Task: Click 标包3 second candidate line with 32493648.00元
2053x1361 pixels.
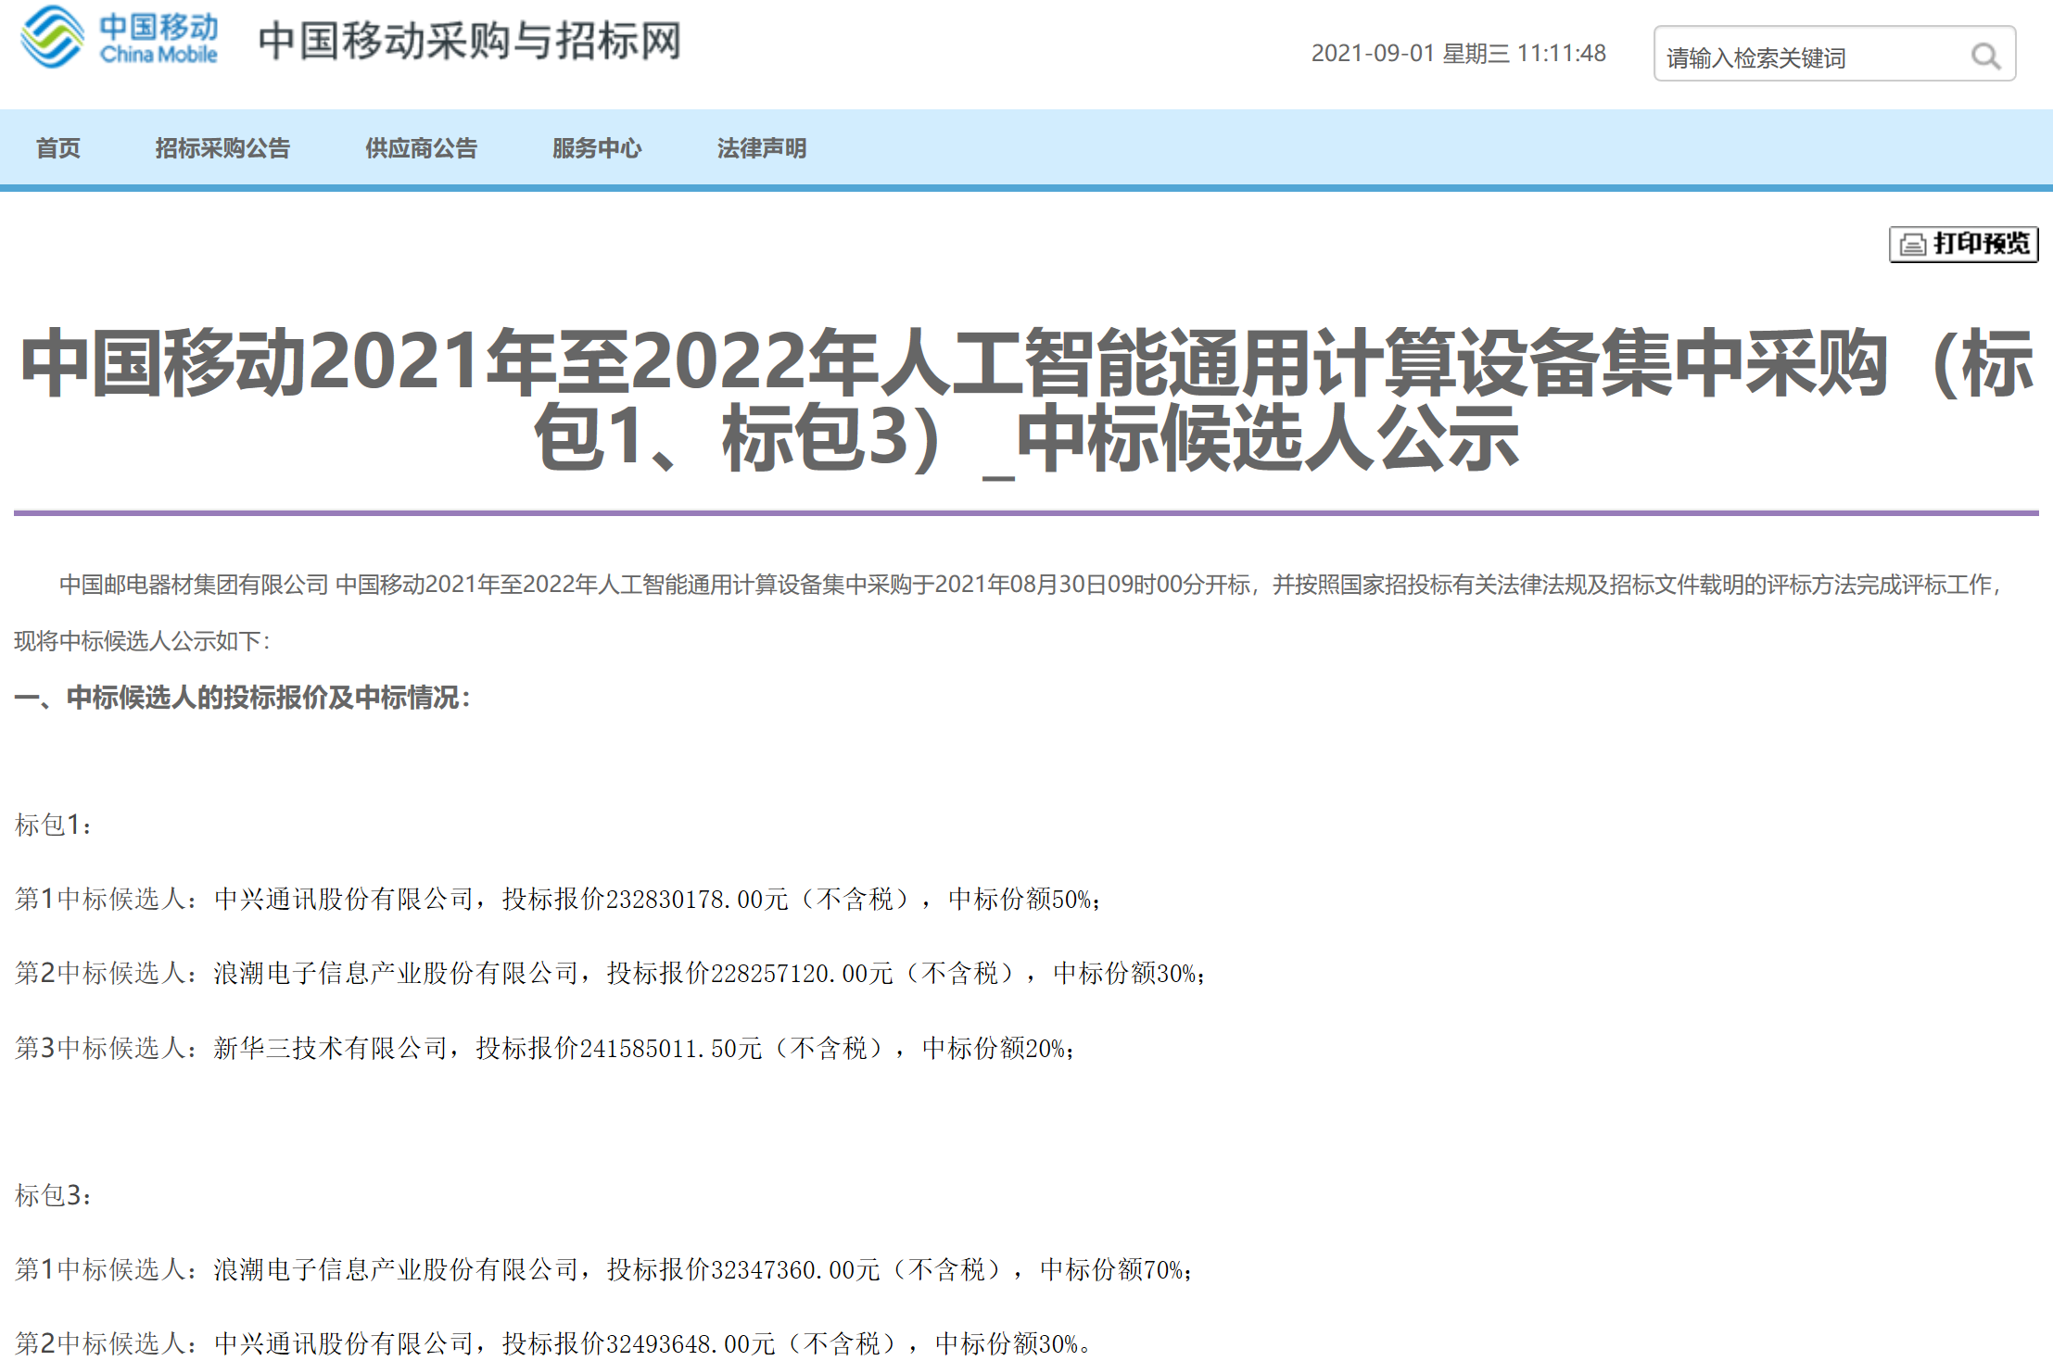Action: 552,1343
